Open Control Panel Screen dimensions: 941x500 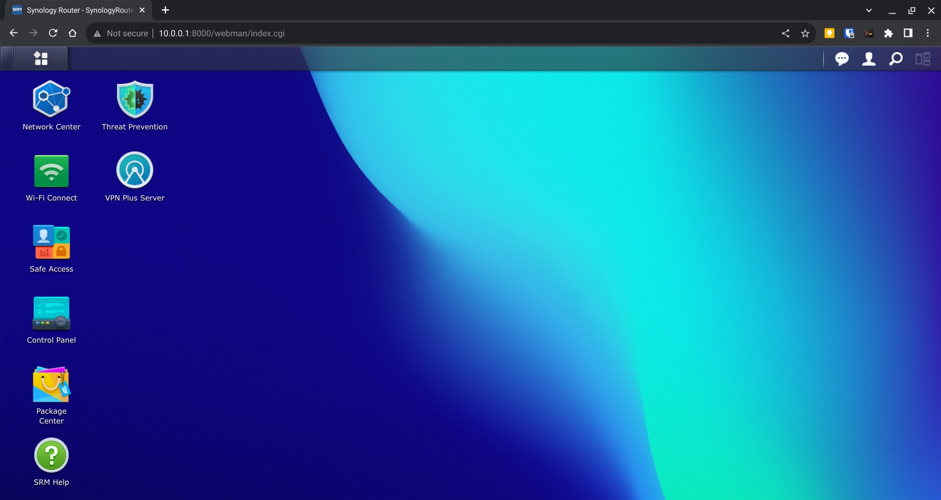51,319
